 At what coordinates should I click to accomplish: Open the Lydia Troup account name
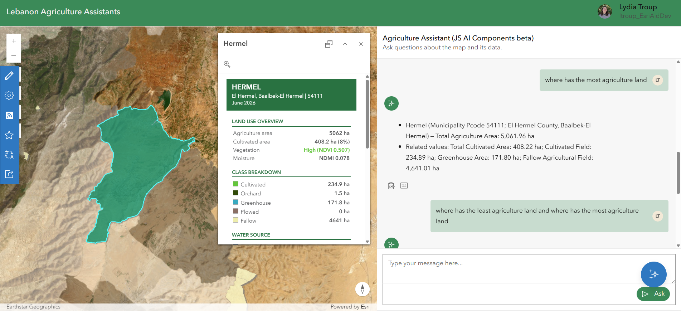pos(638,7)
